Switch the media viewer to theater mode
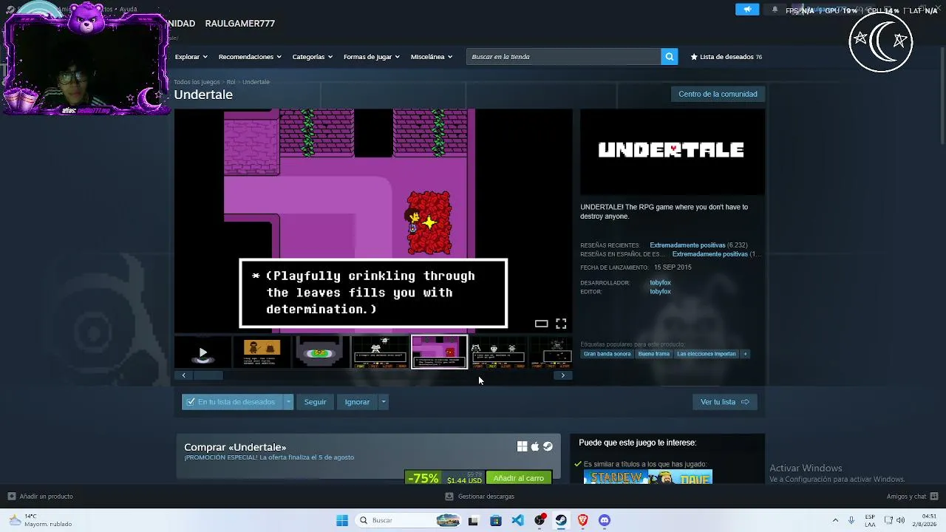 (x=541, y=324)
